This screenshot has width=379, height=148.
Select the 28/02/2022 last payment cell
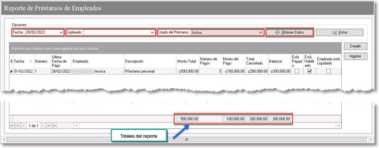pos(61,71)
